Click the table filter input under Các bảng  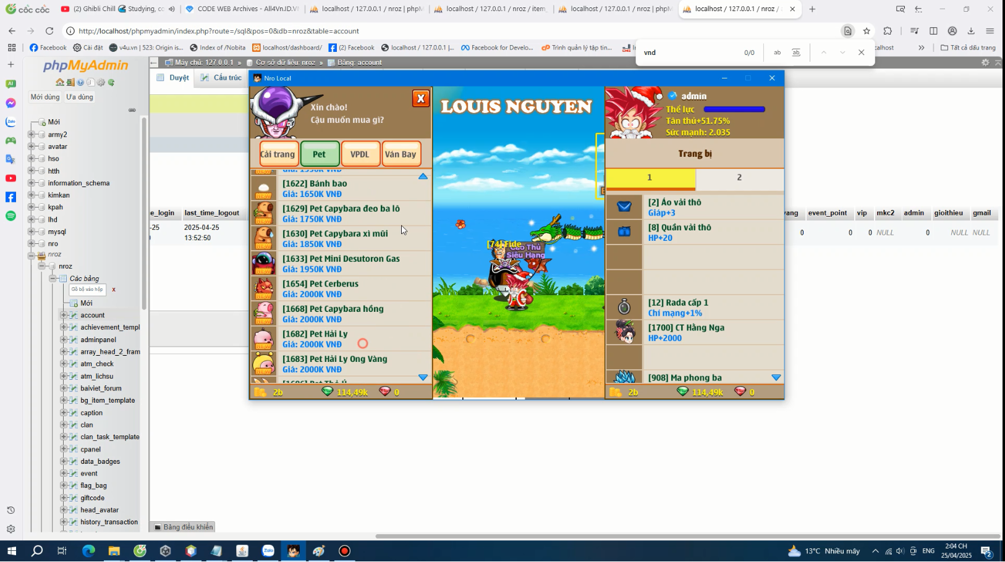coord(87,290)
